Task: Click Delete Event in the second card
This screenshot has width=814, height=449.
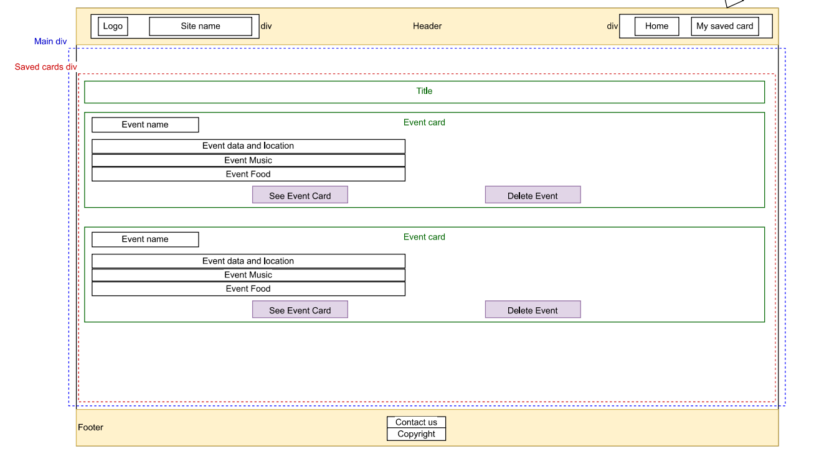Action: (533, 309)
